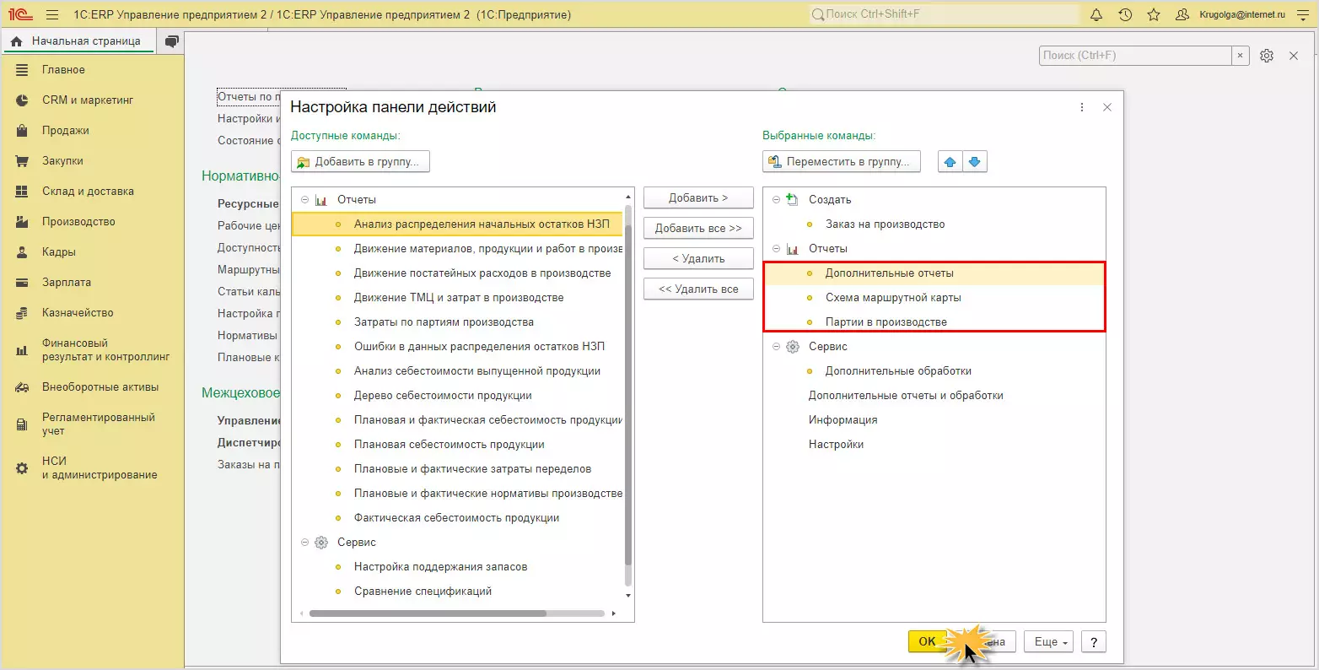Open section settings gear icon

(1267, 56)
